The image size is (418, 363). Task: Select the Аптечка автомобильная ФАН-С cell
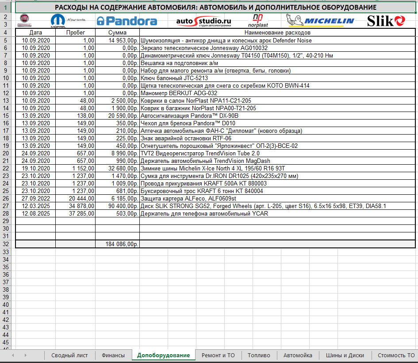click(277, 131)
